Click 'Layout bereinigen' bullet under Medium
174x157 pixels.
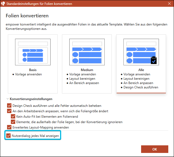click(x=82, y=79)
